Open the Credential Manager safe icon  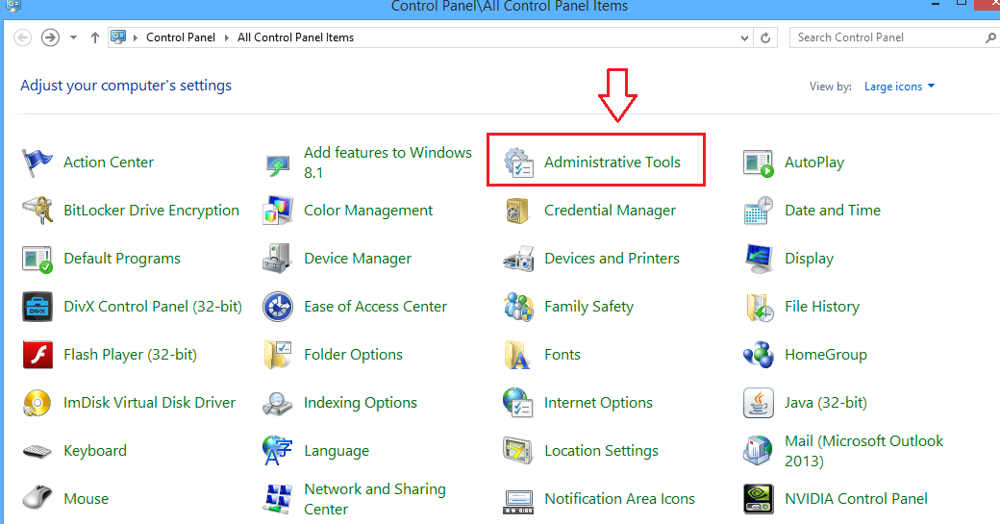[517, 211]
